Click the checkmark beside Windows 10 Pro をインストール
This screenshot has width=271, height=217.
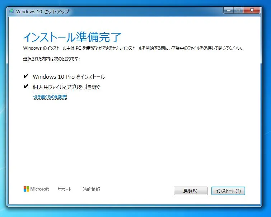point(26,76)
